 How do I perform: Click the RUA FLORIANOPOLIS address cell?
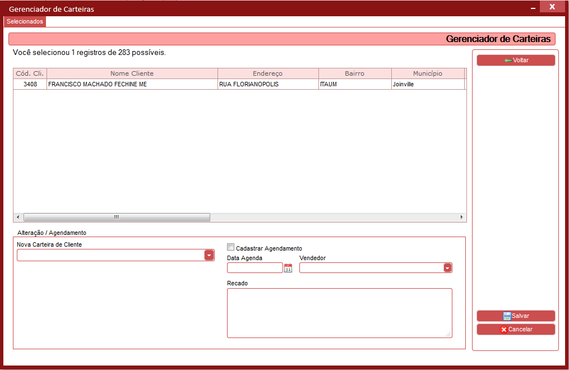coord(268,84)
